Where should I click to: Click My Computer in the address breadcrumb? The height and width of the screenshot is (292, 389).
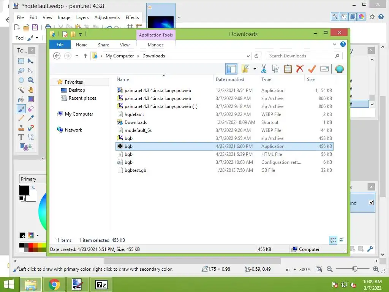point(120,56)
